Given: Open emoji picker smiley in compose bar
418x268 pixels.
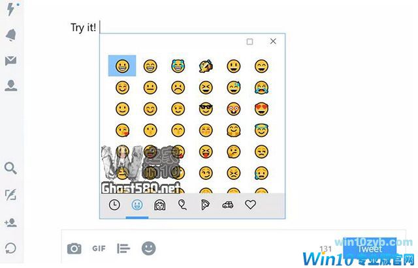Looking at the screenshot, I should coord(148,248).
